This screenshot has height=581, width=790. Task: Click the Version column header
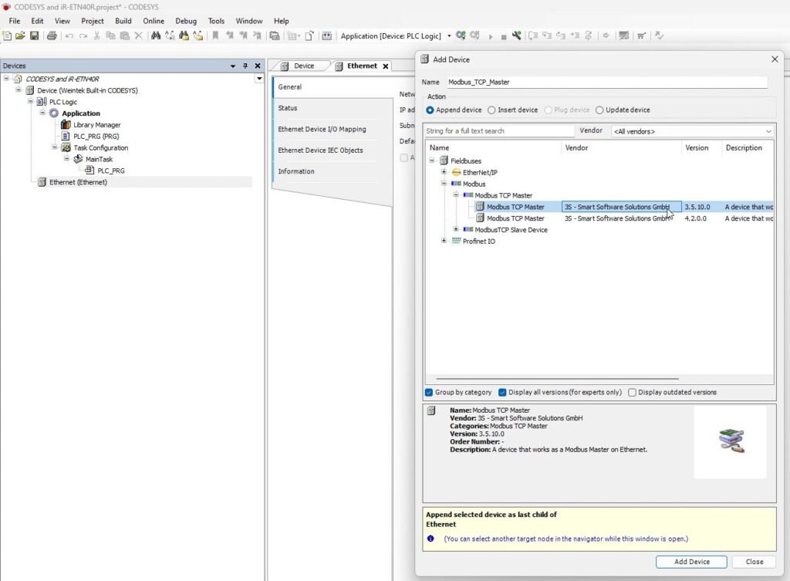701,147
